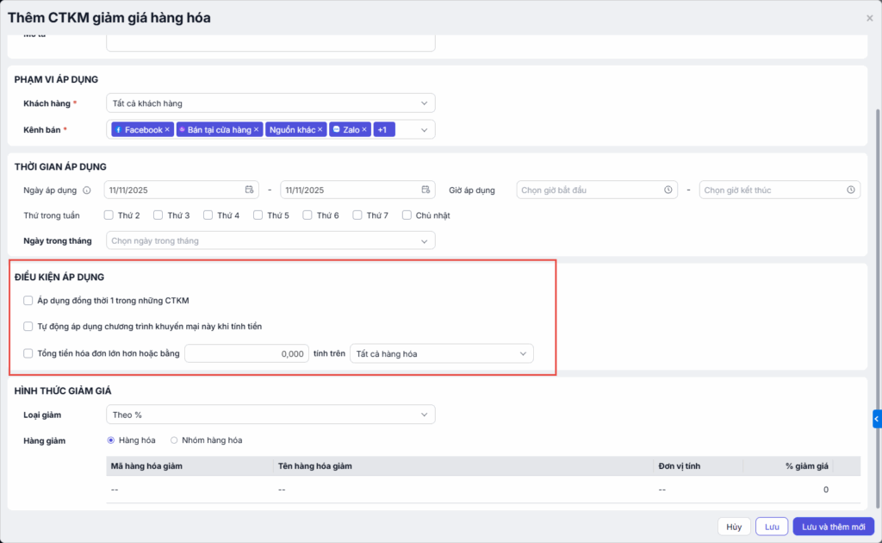Image resolution: width=882 pixels, height=543 pixels.
Task: Remove the Nguồn khác tag
Action: (x=320, y=130)
